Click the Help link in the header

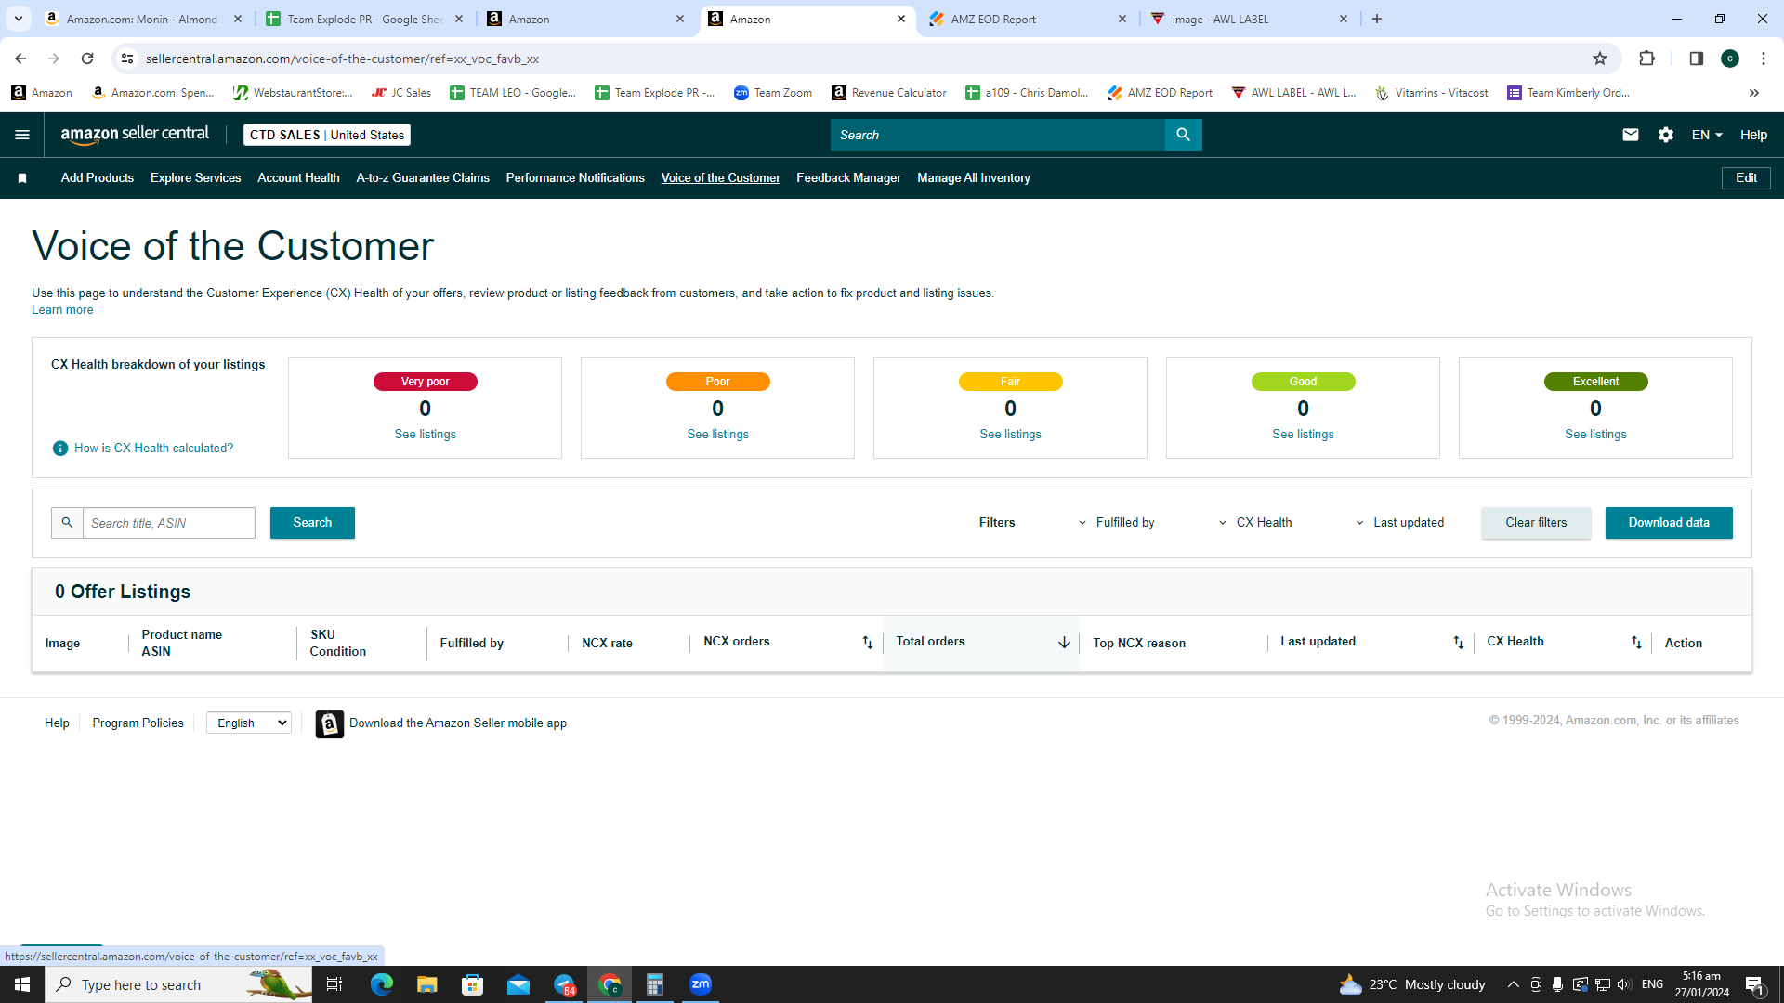coord(1753,135)
